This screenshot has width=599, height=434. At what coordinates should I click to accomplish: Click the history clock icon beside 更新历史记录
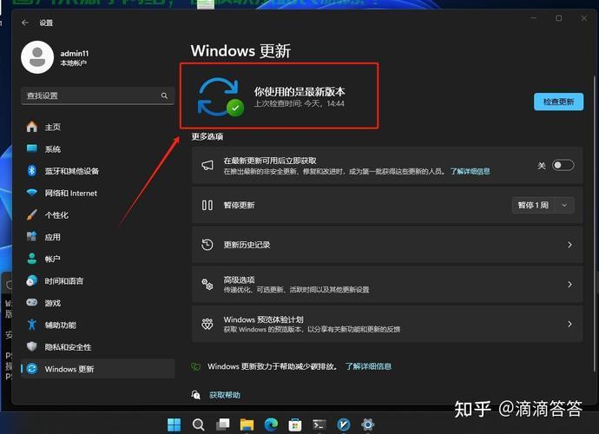click(x=207, y=245)
